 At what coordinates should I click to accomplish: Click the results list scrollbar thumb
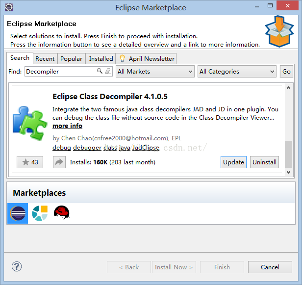tap(288, 155)
